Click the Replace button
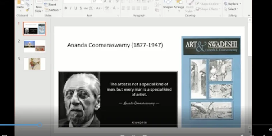This screenshot has height=136, width=272. (x=233, y=4)
